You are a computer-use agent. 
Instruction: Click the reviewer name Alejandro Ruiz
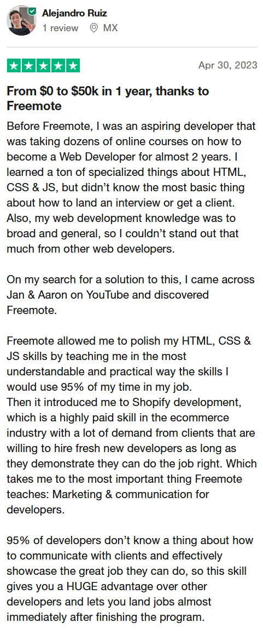tap(74, 13)
